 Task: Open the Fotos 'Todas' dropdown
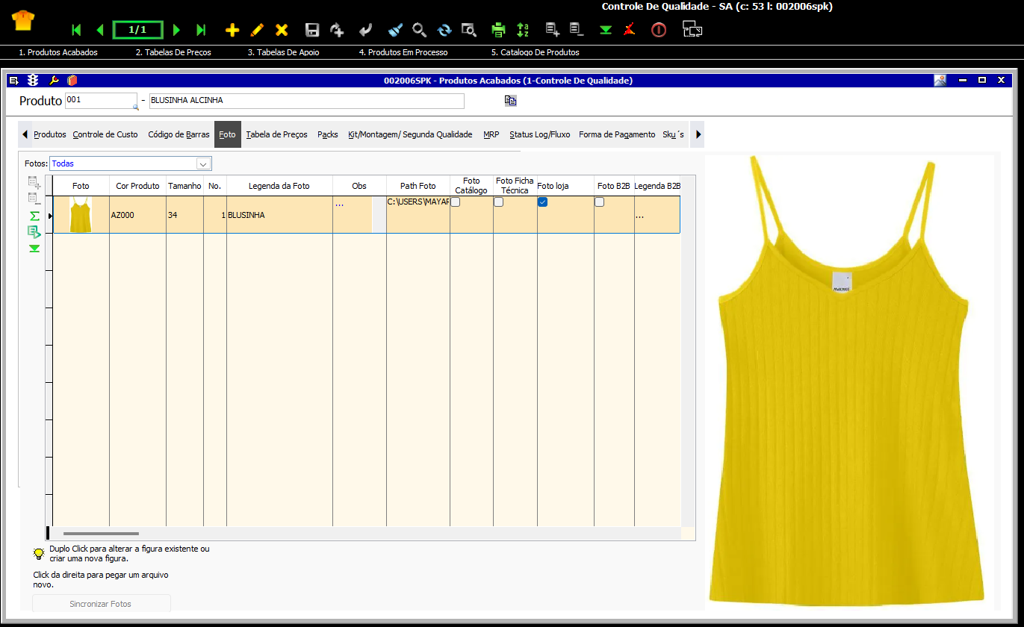(x=202, y=163)
